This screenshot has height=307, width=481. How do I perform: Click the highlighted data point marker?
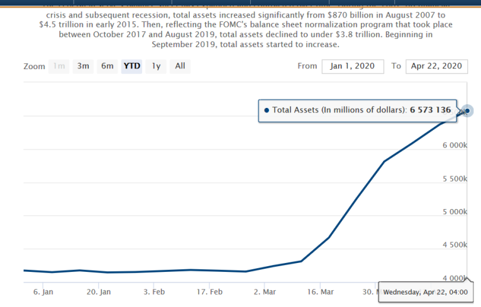click(467, 111)
